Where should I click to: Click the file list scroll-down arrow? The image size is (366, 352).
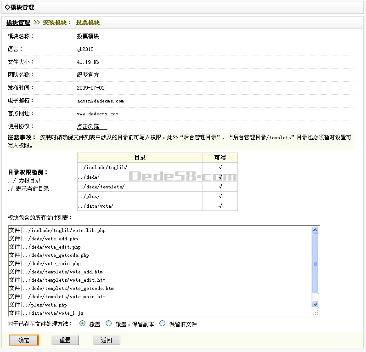pos(315,304)
